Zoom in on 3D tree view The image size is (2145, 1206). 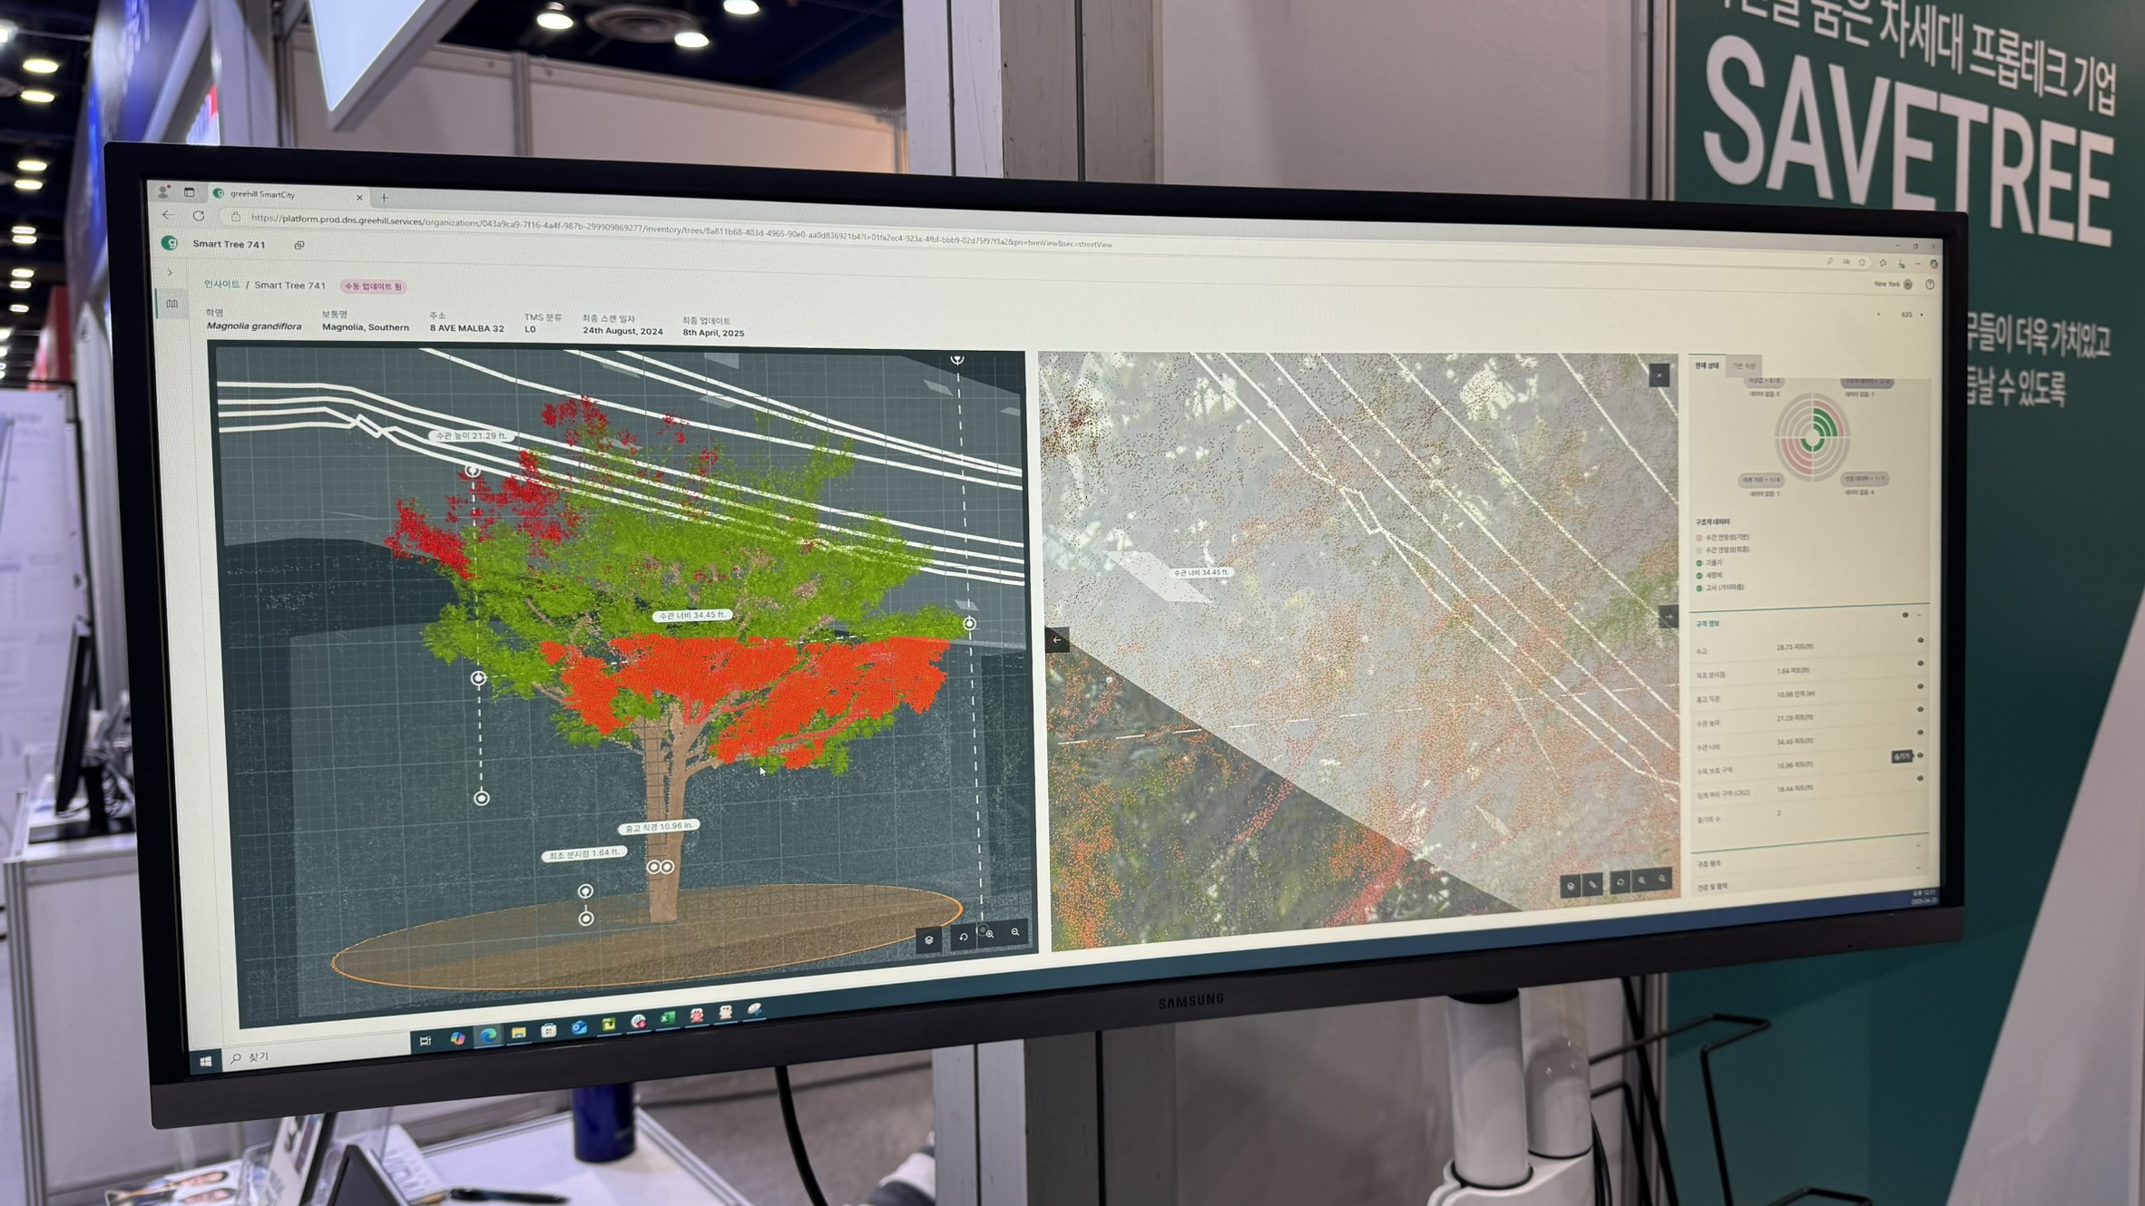point(990,933)
